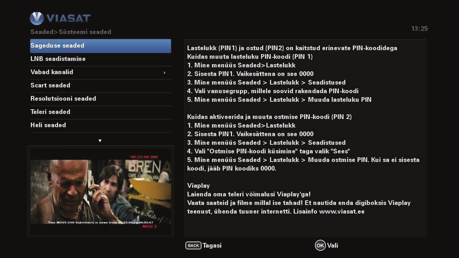Open Sageduse seaded menu item
Screen dimensions: 459x258
click(x=100, y=46)
